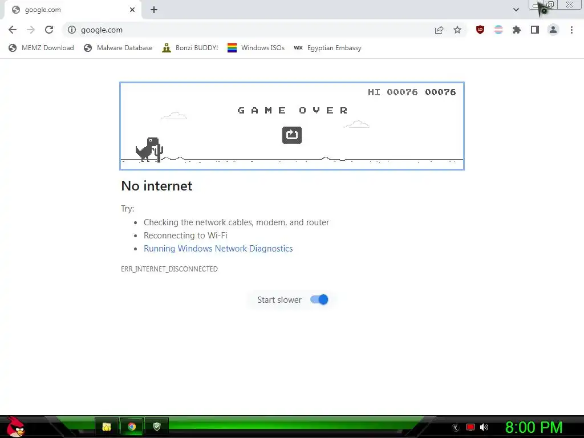Open the Egyptian Embassy bookmark
This screenshot has height=438, width=584.
[328, 48]
